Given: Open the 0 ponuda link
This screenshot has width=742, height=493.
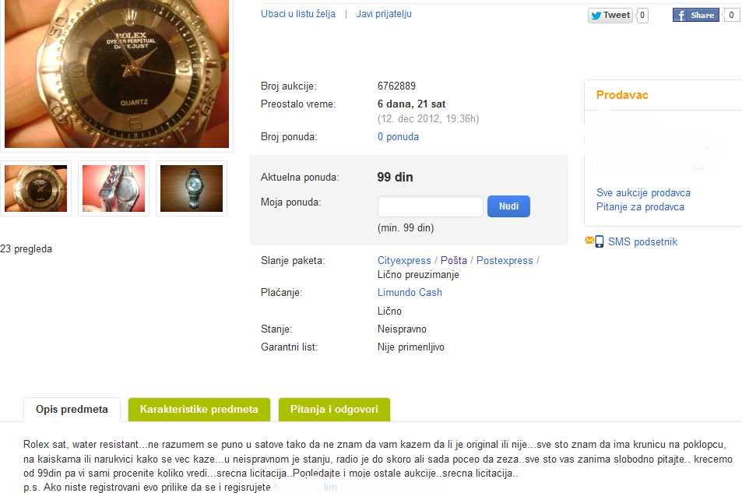Looking at the screenshot, I should point(398,137).
